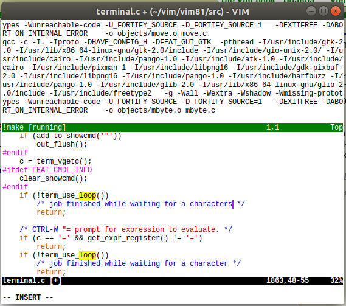
Task: Minimize the VIM window
Action: click(311, 11)
